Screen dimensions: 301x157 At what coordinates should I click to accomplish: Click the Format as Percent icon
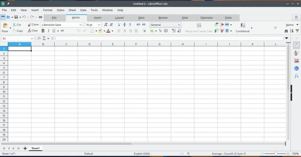pos(160,31)
